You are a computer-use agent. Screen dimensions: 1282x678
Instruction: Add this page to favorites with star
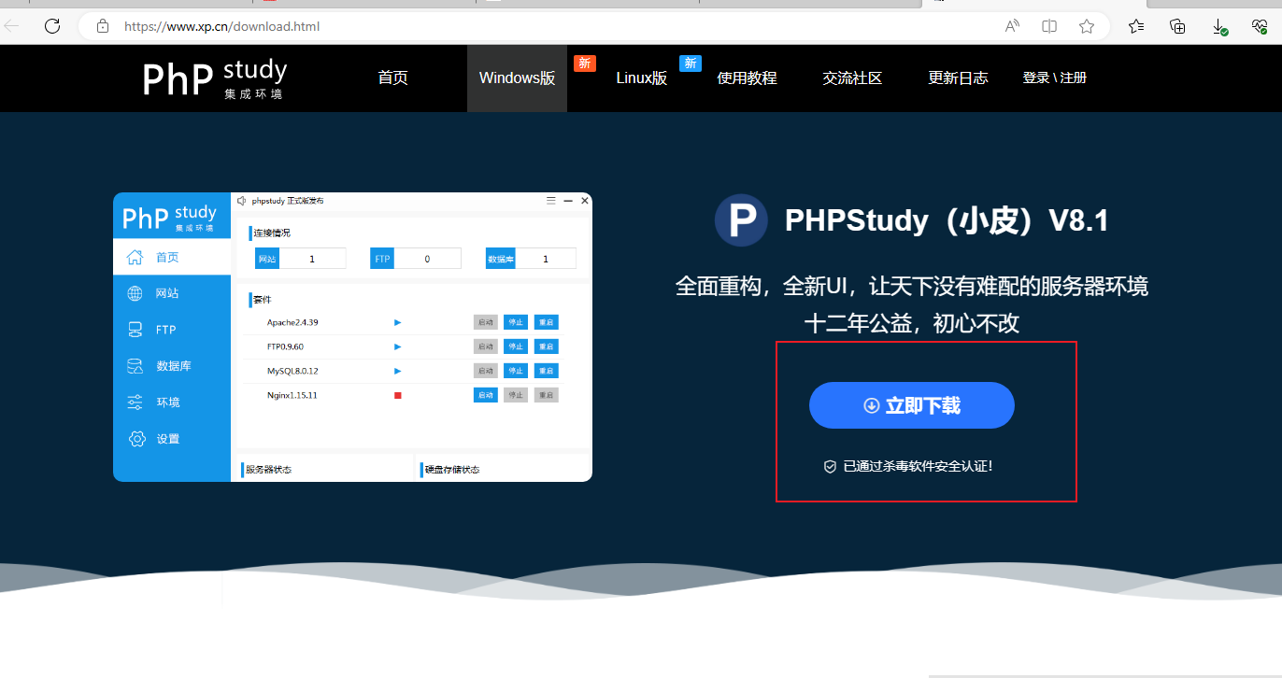pyautogui.click(x=1087, y=26)
